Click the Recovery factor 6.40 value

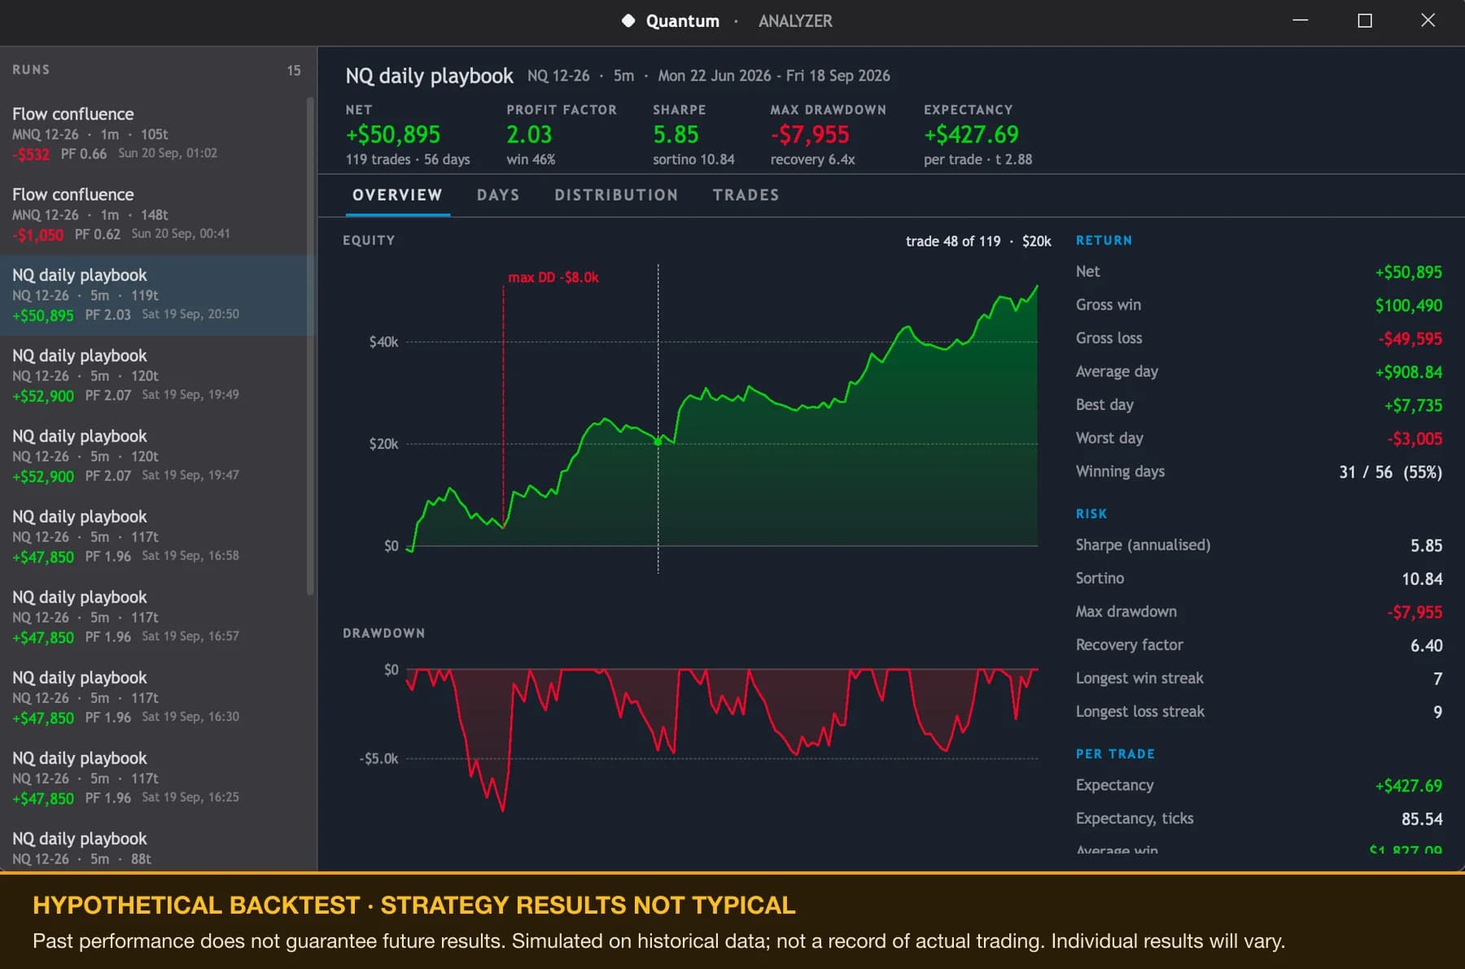point(1426,645)
